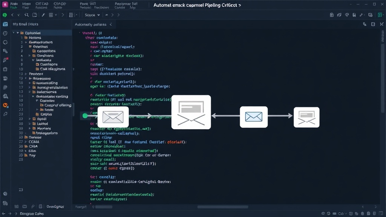Click the back arrow in status bar
This screenshot has height=217, width=386.
point(3,214)
